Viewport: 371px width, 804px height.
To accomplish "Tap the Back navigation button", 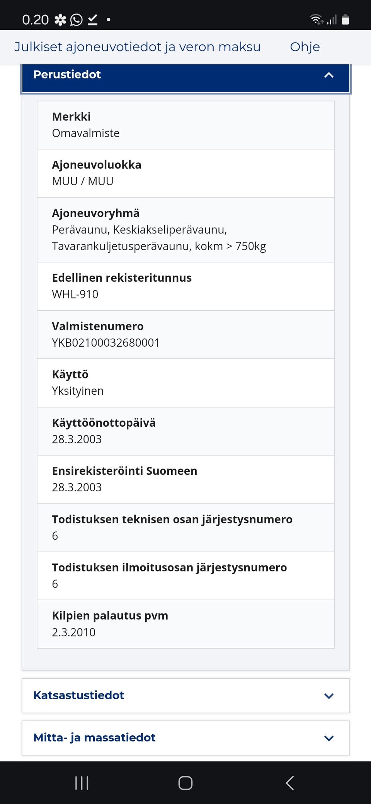I will 289,783.
